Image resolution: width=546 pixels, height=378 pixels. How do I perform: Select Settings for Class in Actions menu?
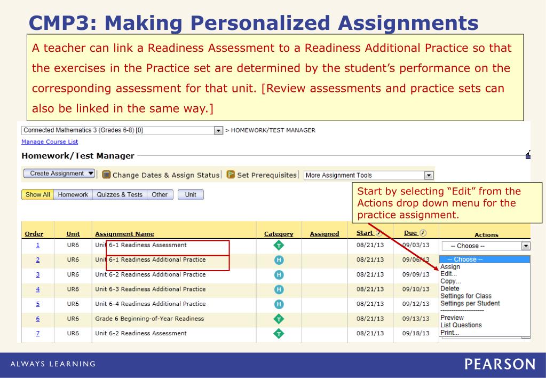[466, 296]
